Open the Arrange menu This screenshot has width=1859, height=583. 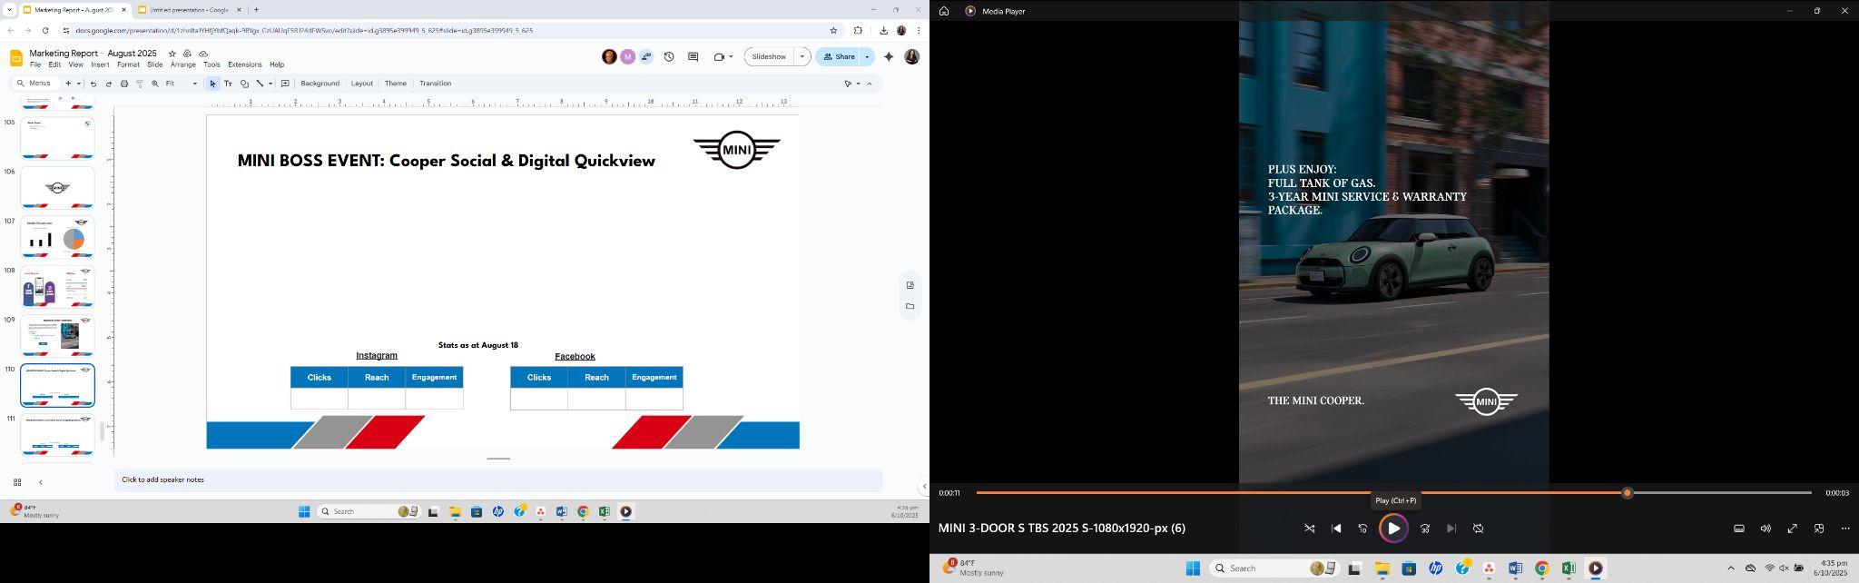183,64
